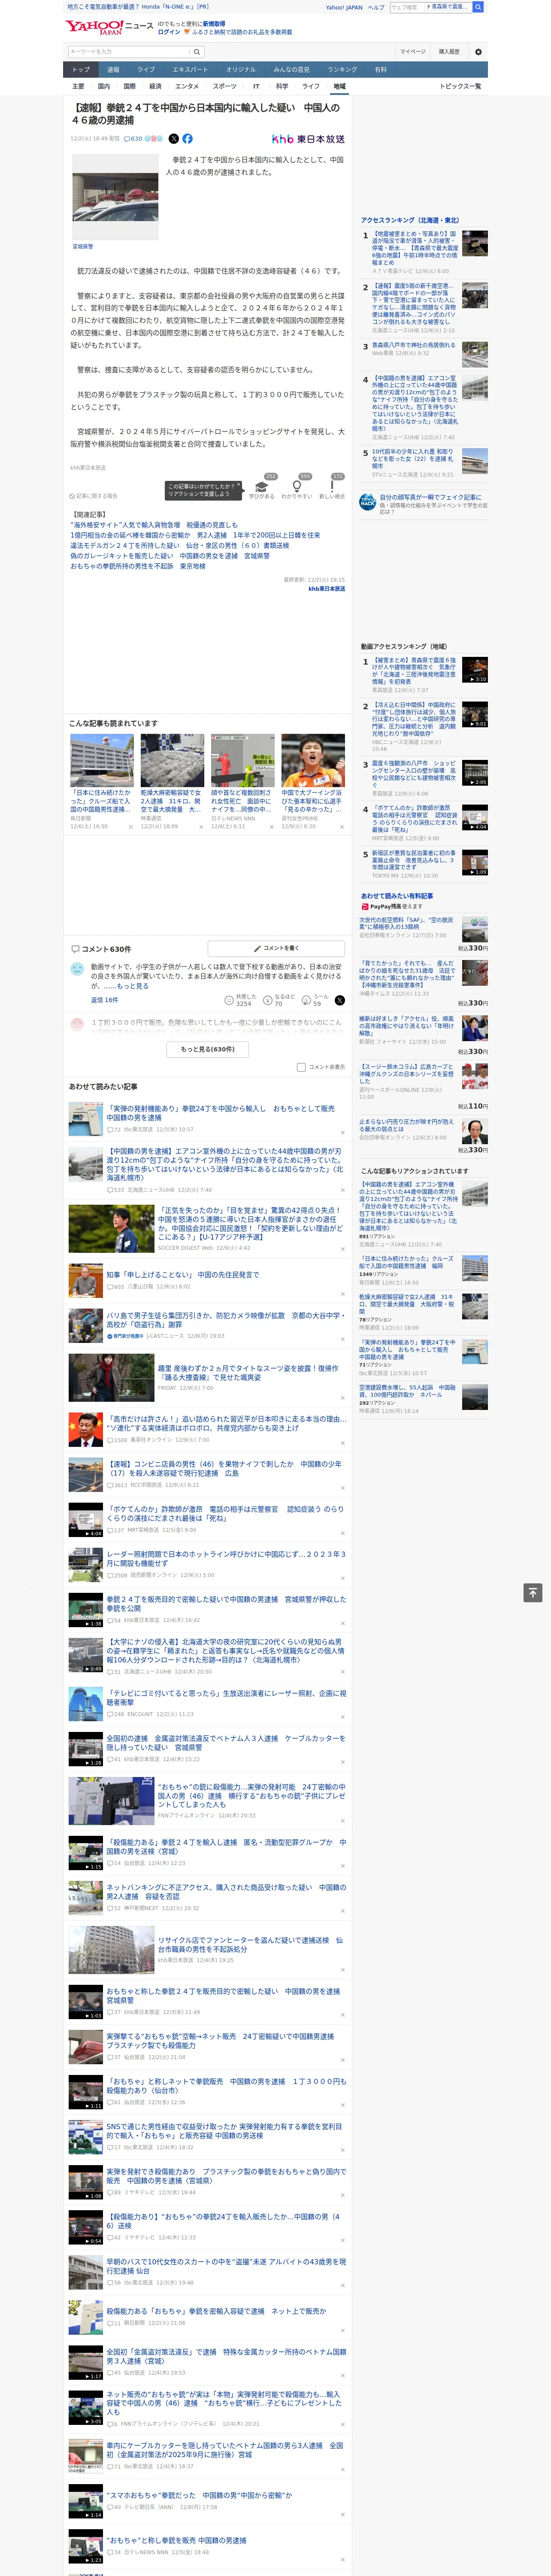Open the 地域 category

pyautogui.click(x=339, y=86)
